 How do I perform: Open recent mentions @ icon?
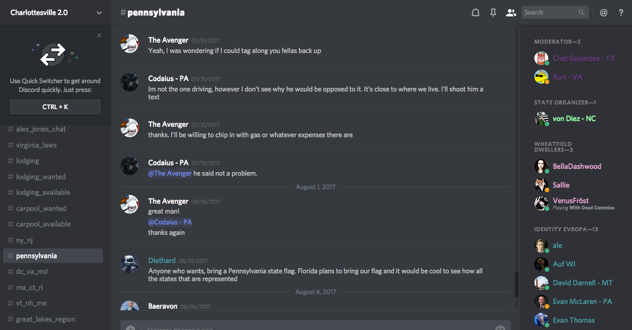[x=603, y=12]
